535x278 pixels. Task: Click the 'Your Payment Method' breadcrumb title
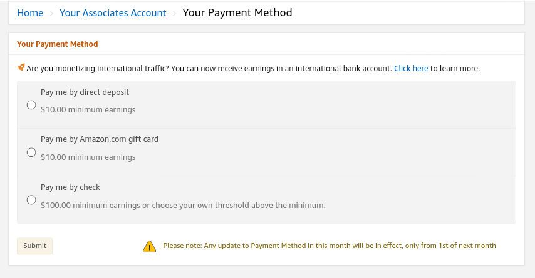[x=237, y=12]
